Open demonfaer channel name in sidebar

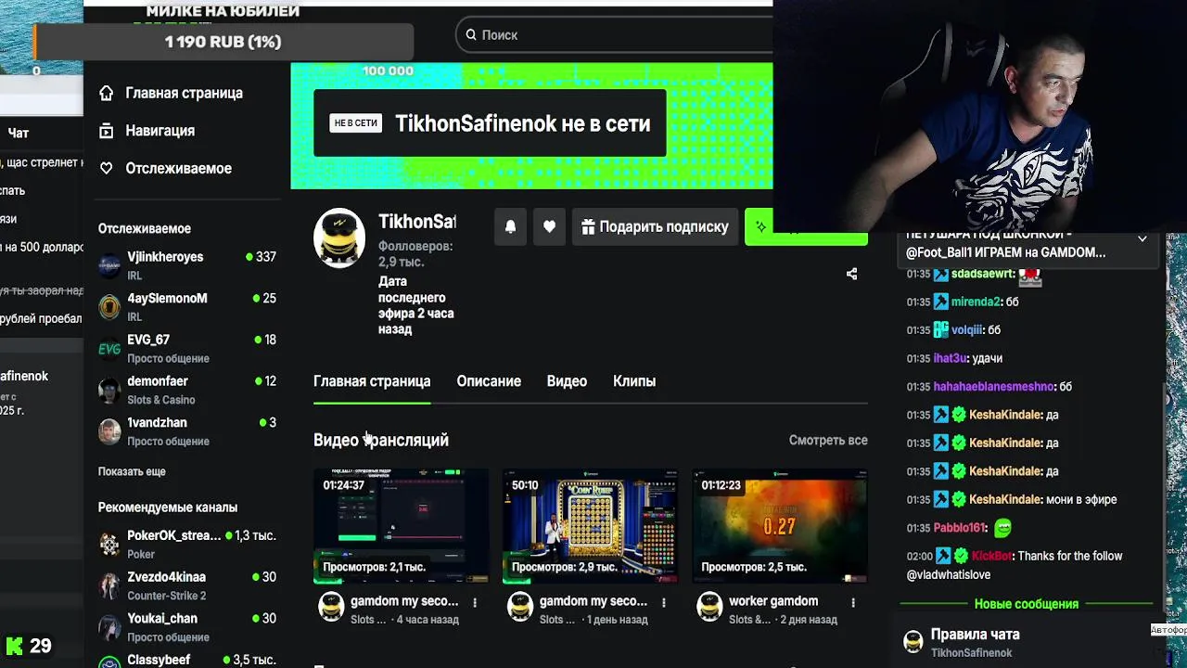pos(158,381)
